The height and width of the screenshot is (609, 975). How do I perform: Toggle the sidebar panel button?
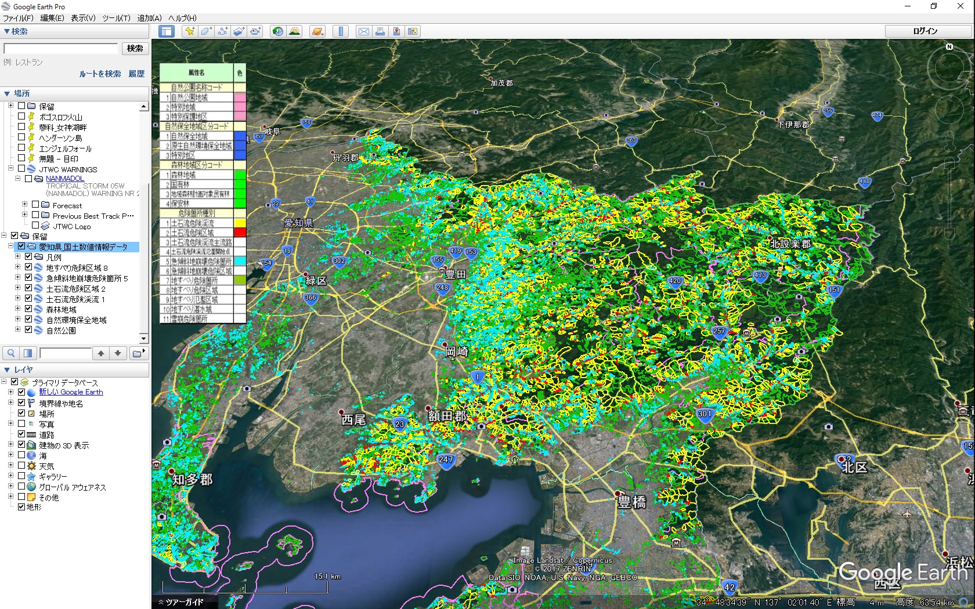[x=167, y=31]
